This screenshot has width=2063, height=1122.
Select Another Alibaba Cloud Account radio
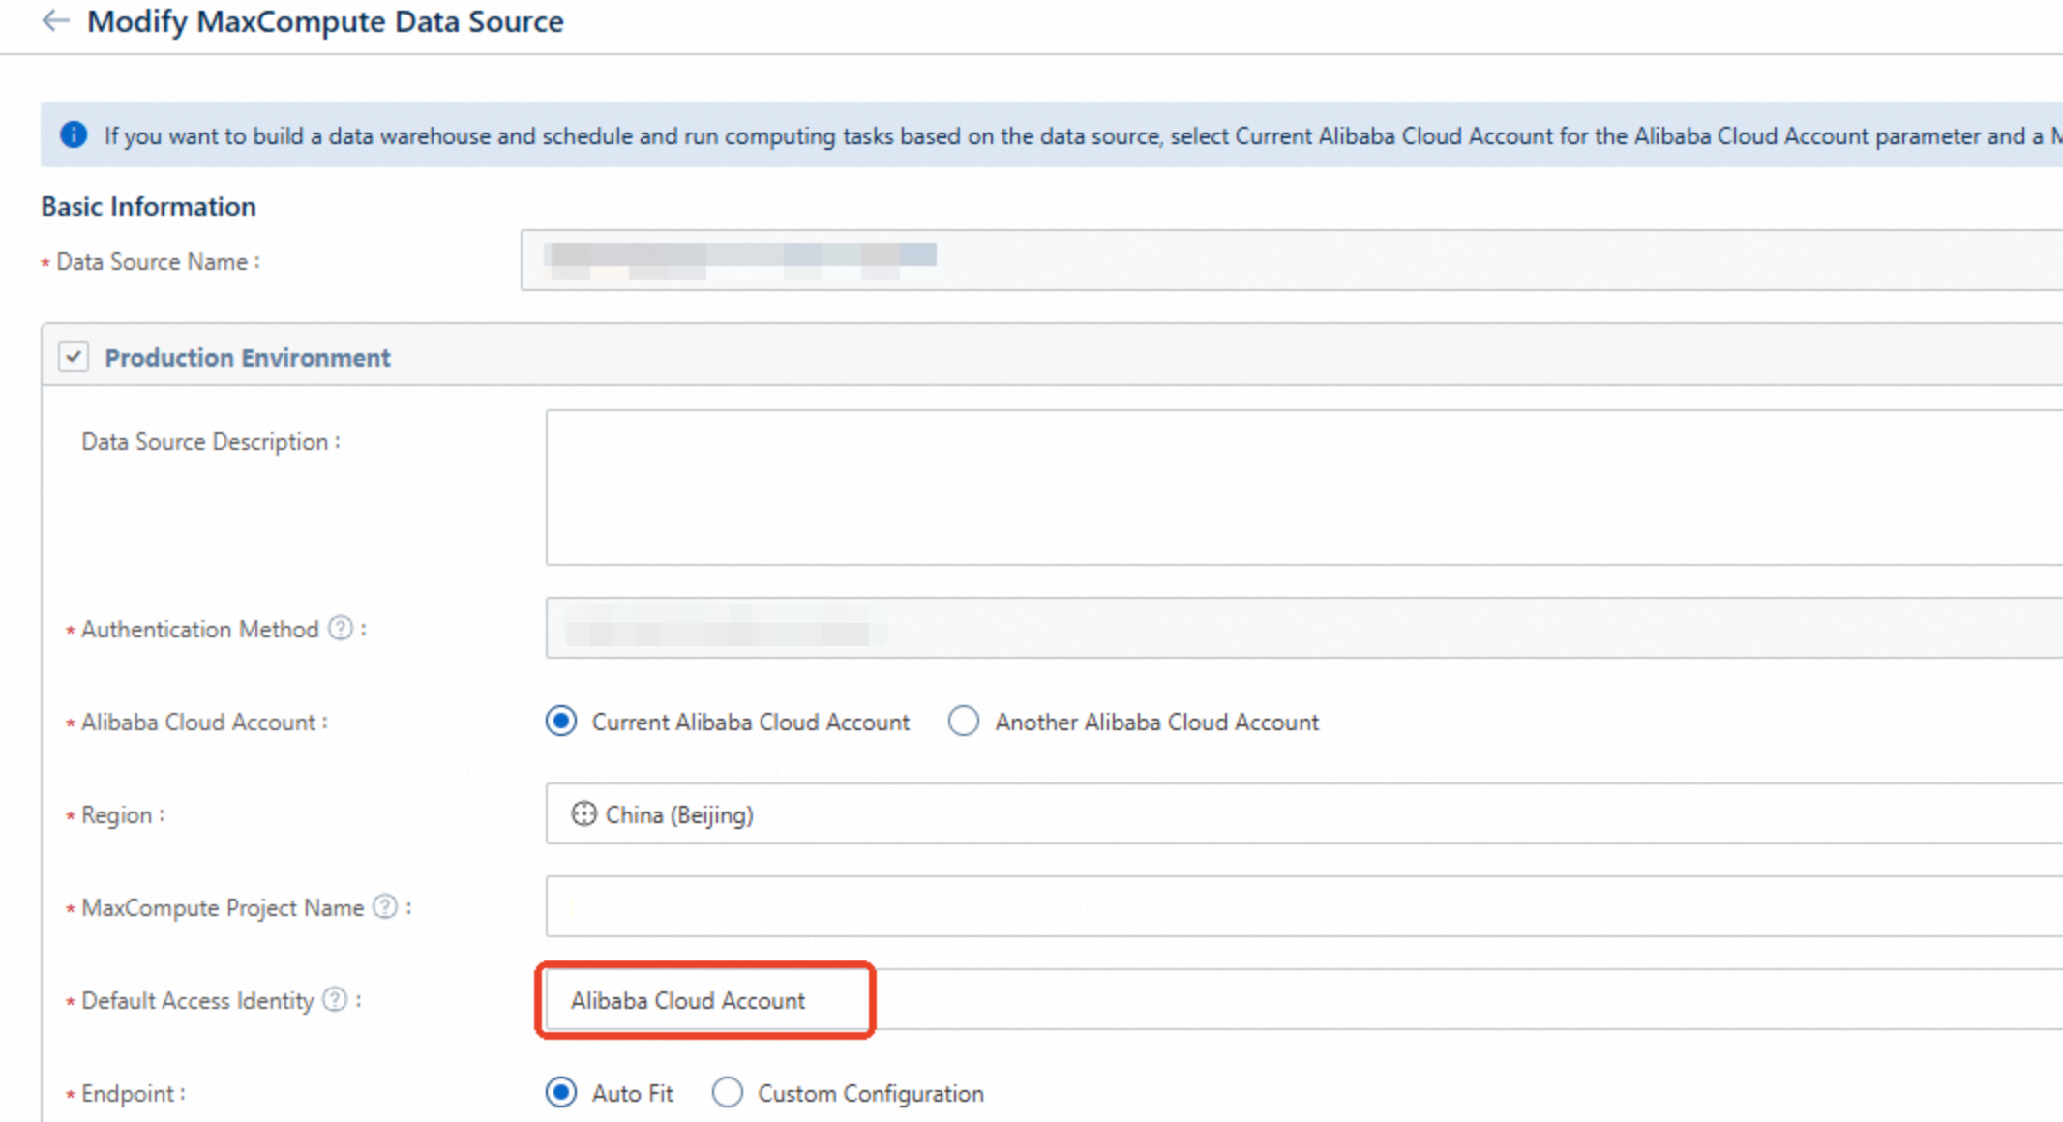click(x=964, y=722)
